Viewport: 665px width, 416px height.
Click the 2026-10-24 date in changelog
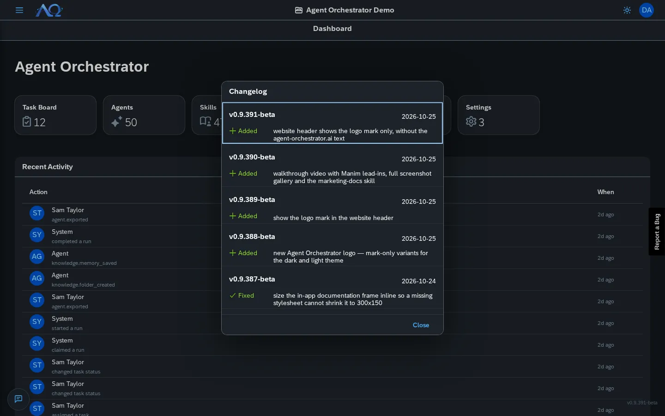[419, 281]
